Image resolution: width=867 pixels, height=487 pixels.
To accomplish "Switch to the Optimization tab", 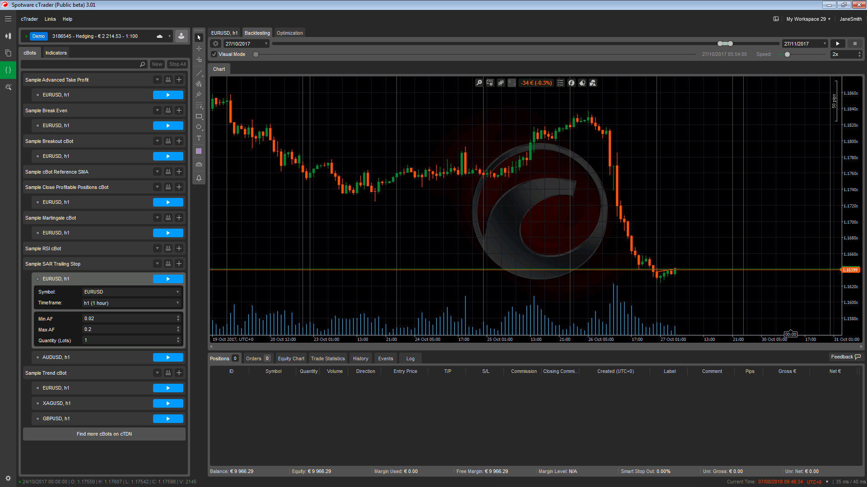I will [289, 33].
